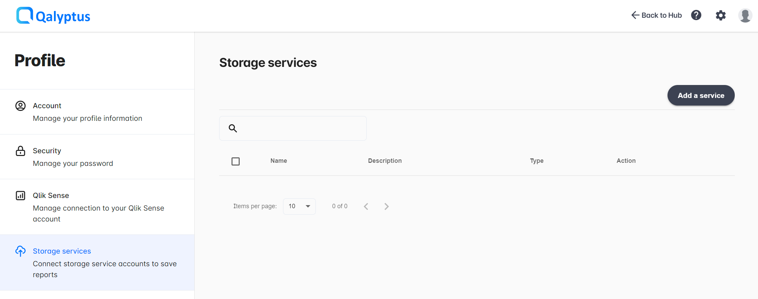Click 'Manage your password' text
Viewport: 758px width, 299px height.
coord(73,163)
